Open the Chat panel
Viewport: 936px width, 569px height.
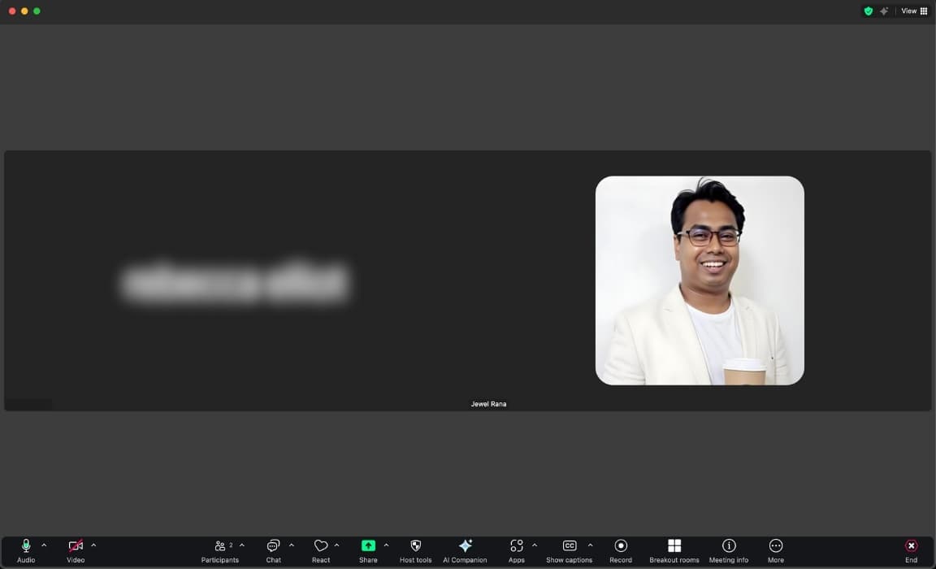[x=273, y=549]
